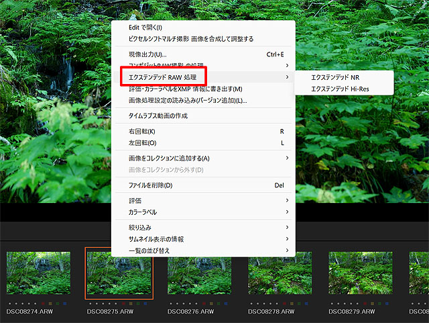Click 現像出力(U)... menu entry
The image size is (429, 323).
click(x=147, y=54)
